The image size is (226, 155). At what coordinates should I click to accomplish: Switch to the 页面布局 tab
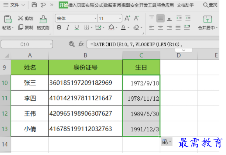tap(85, 5)
